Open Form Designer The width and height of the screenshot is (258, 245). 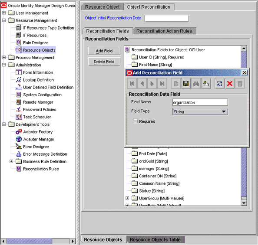point(36,147)
